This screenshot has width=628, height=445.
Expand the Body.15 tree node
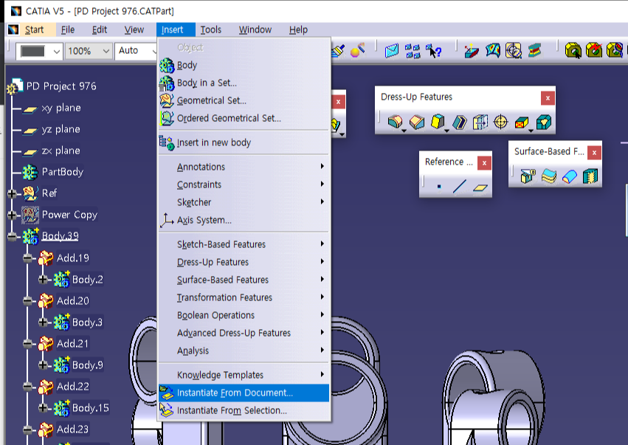[x=43, y=408]
